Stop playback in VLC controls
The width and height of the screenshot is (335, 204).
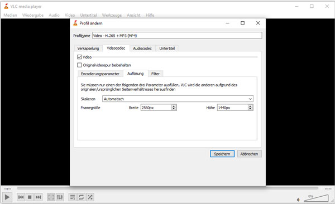pyautogui.click(x=30, y=197)
